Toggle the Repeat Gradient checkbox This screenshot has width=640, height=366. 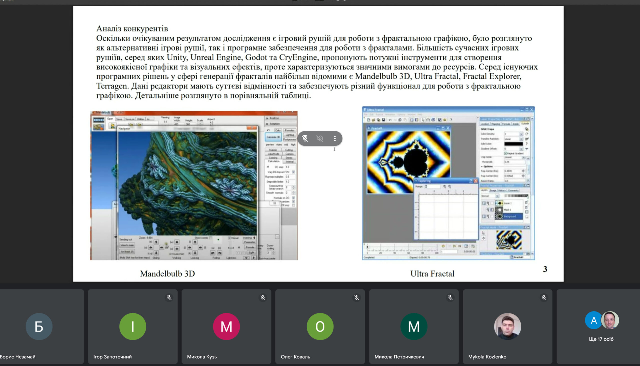pyautogui.click(x=505, y=153)
